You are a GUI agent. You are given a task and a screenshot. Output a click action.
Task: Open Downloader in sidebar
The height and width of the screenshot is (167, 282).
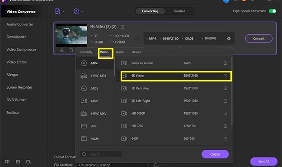tap(16, 37)
